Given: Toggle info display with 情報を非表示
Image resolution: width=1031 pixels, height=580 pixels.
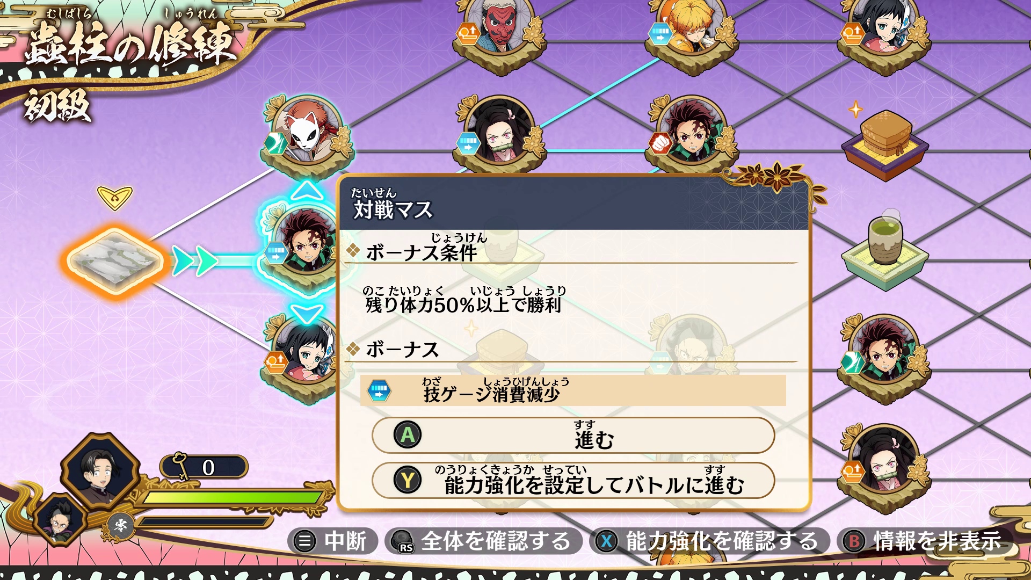Looking at the screenshot, I should point(926,541).
